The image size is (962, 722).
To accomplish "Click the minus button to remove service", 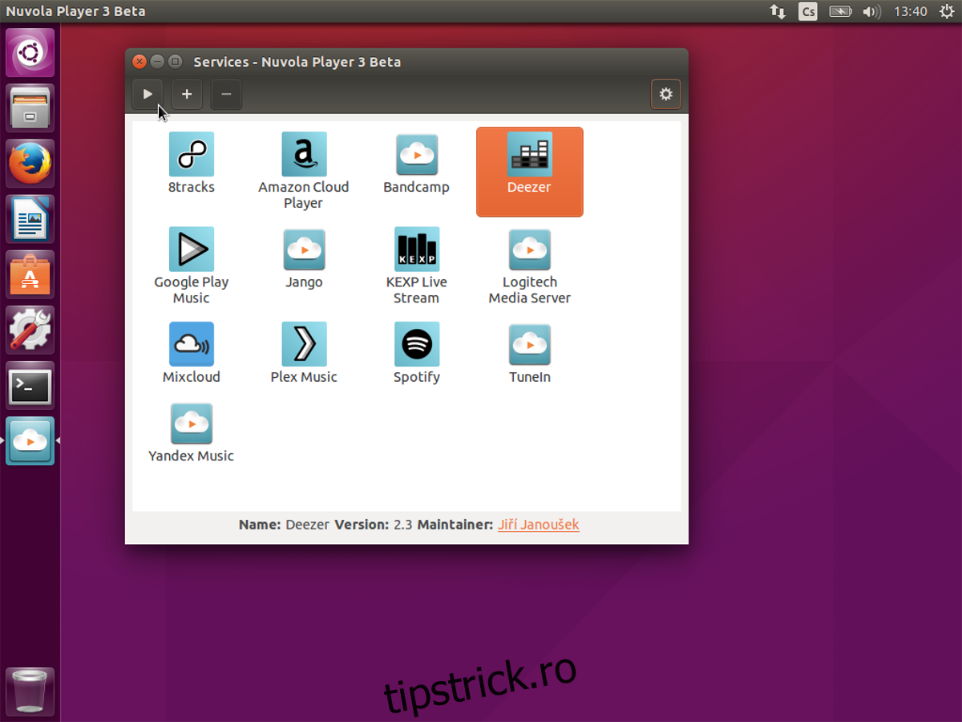I will tap(226, 95).
